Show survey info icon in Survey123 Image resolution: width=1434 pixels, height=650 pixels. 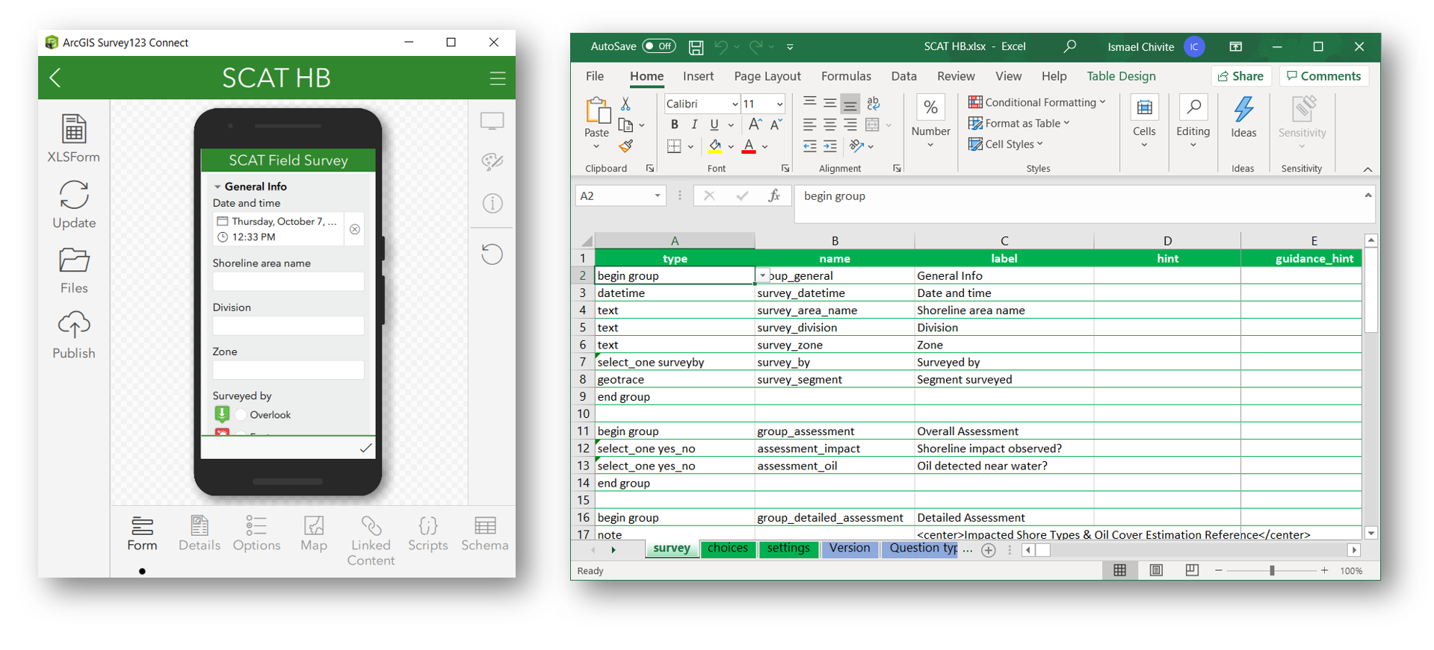click(492, 203)
